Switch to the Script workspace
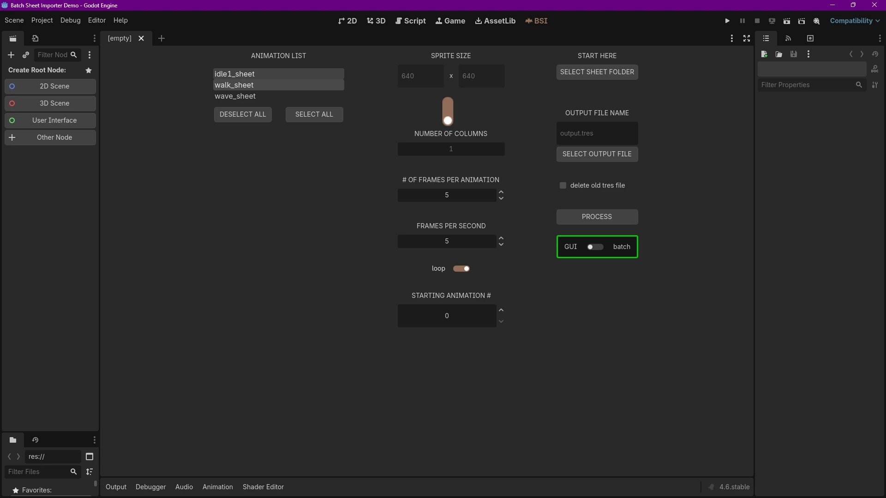Viewport: 886px width, 498px height. point(410,21)
